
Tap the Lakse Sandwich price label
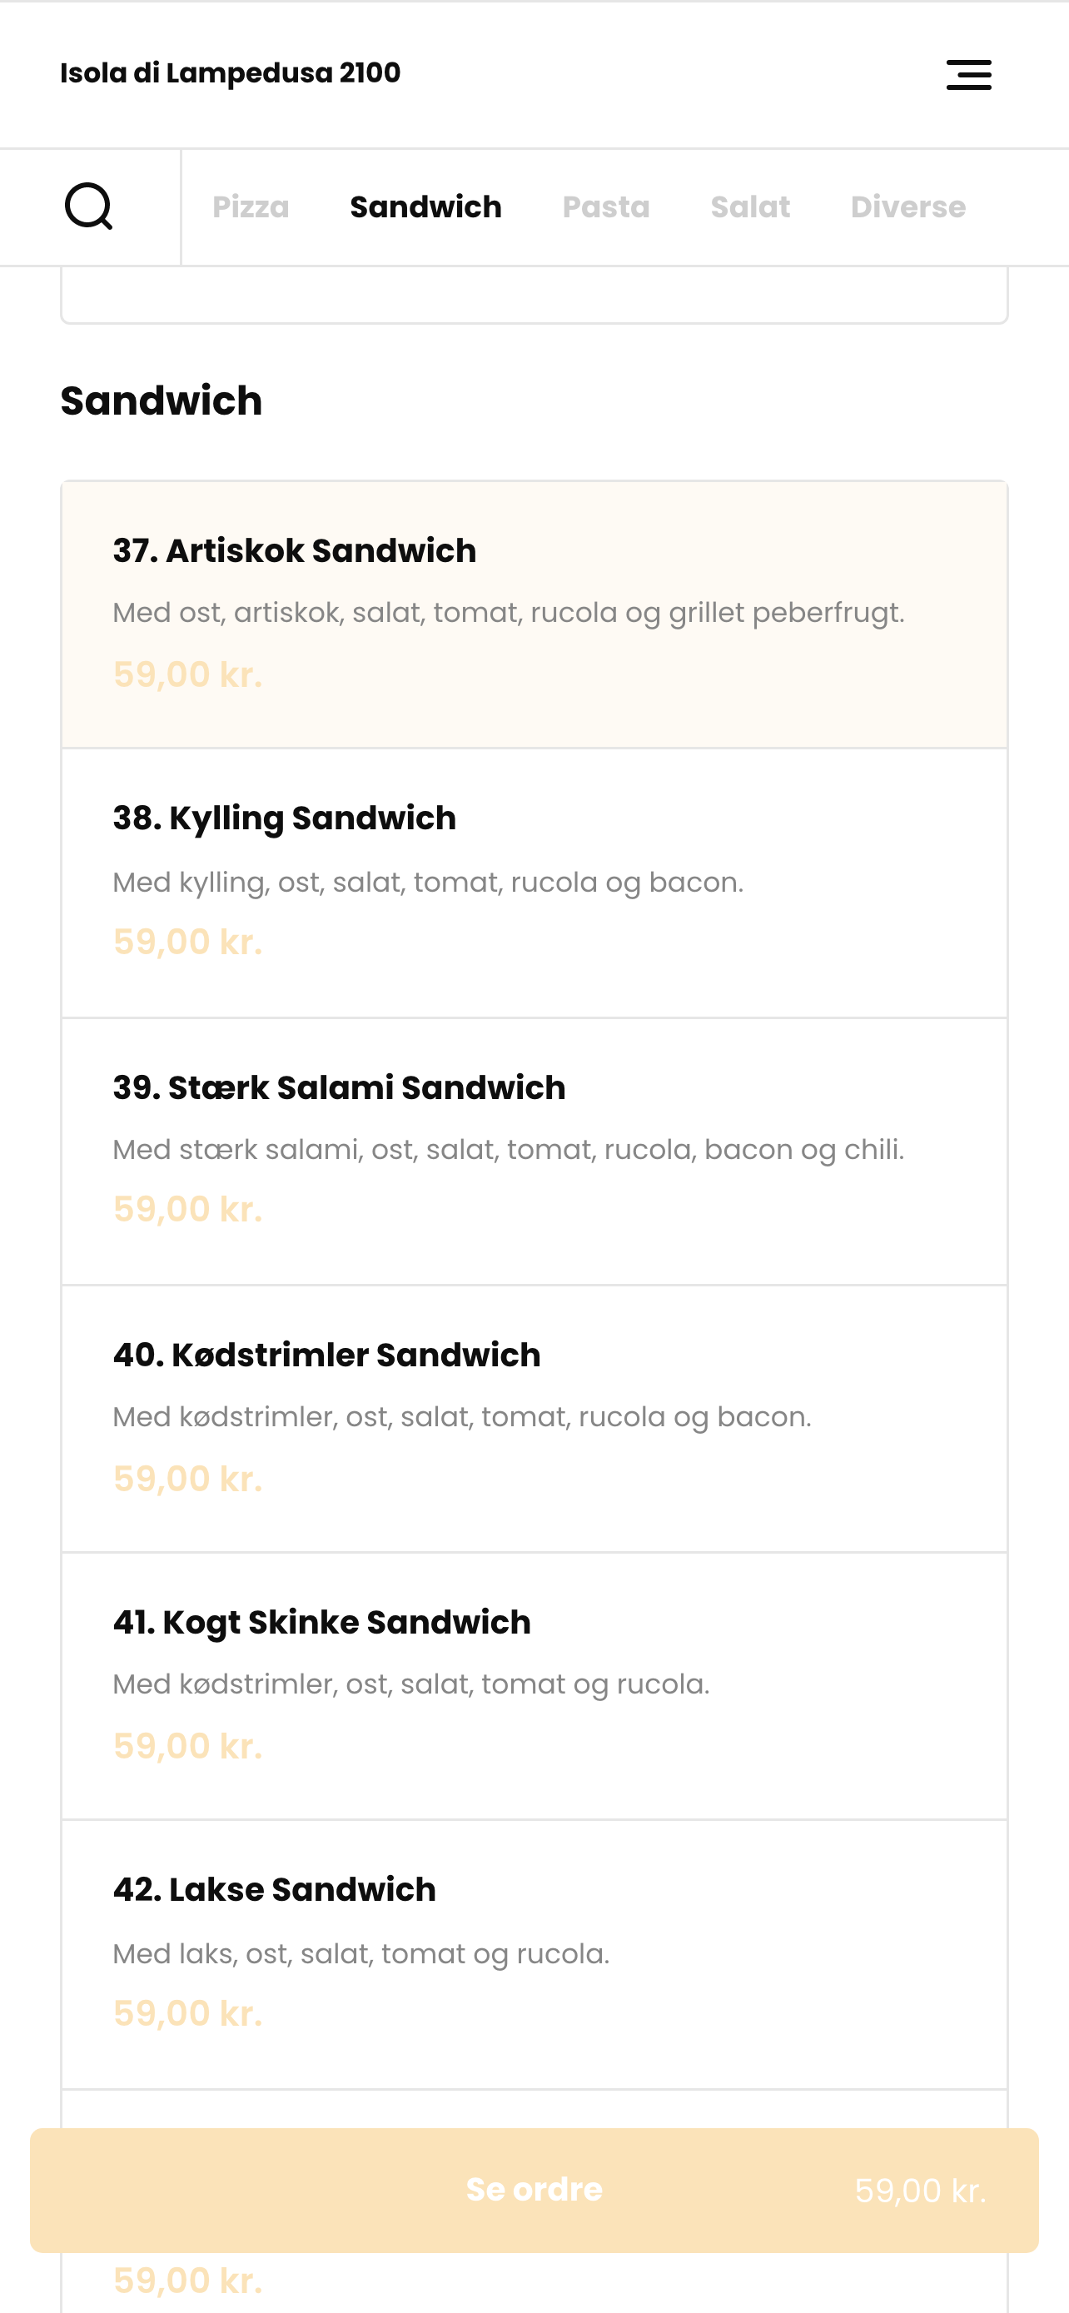tap(187, 2013)
